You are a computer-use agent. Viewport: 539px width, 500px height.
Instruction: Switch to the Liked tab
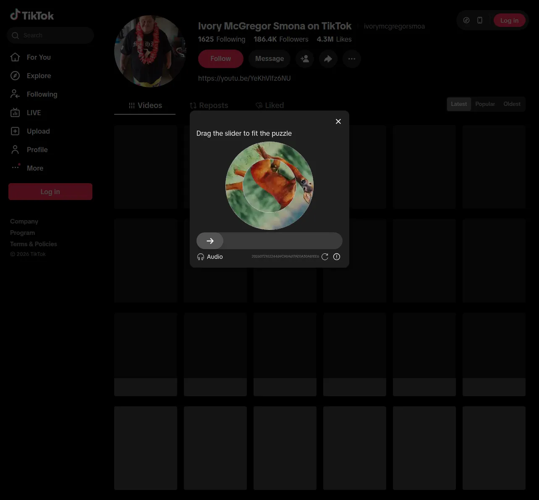coord(269,105)
